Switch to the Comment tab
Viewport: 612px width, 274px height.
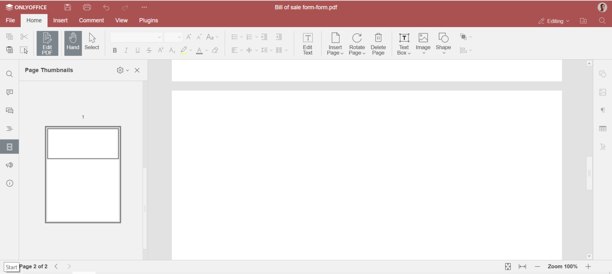(x=91, y=20)
